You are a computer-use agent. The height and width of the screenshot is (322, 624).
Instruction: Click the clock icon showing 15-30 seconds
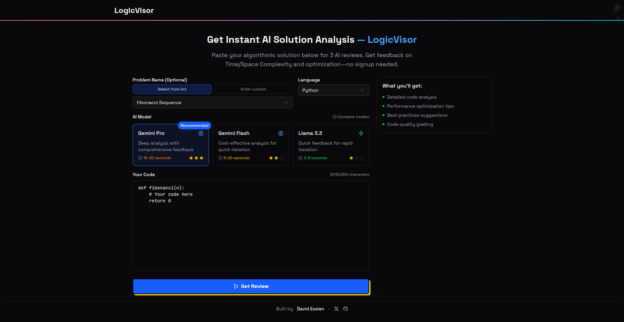click(x=140, y=158)
